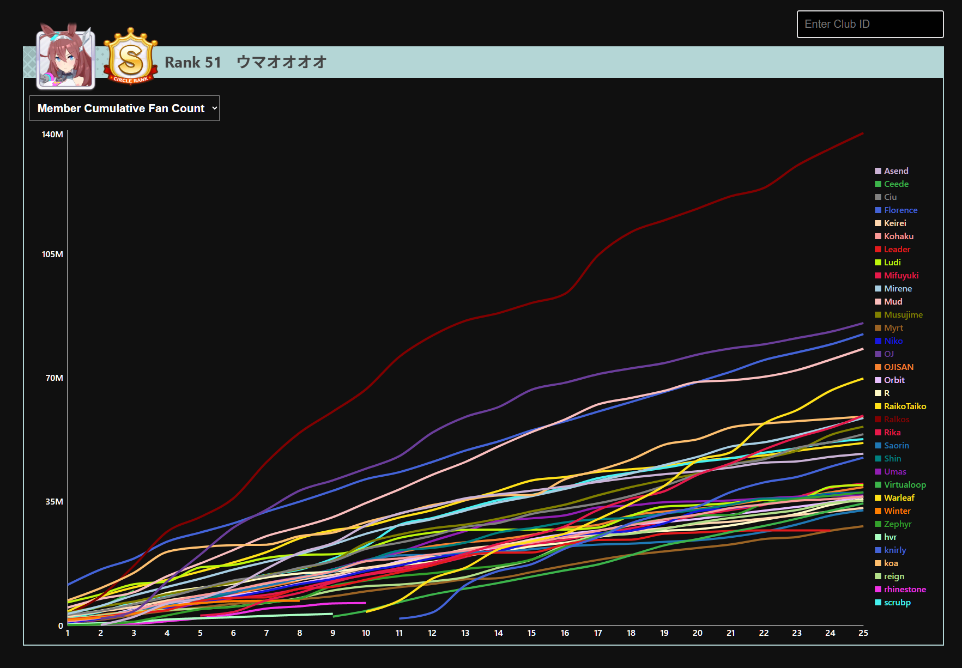This screenshot has height=668, width=962.
Task: Toggle the Winter series in the legend
Action: [893, 511]
